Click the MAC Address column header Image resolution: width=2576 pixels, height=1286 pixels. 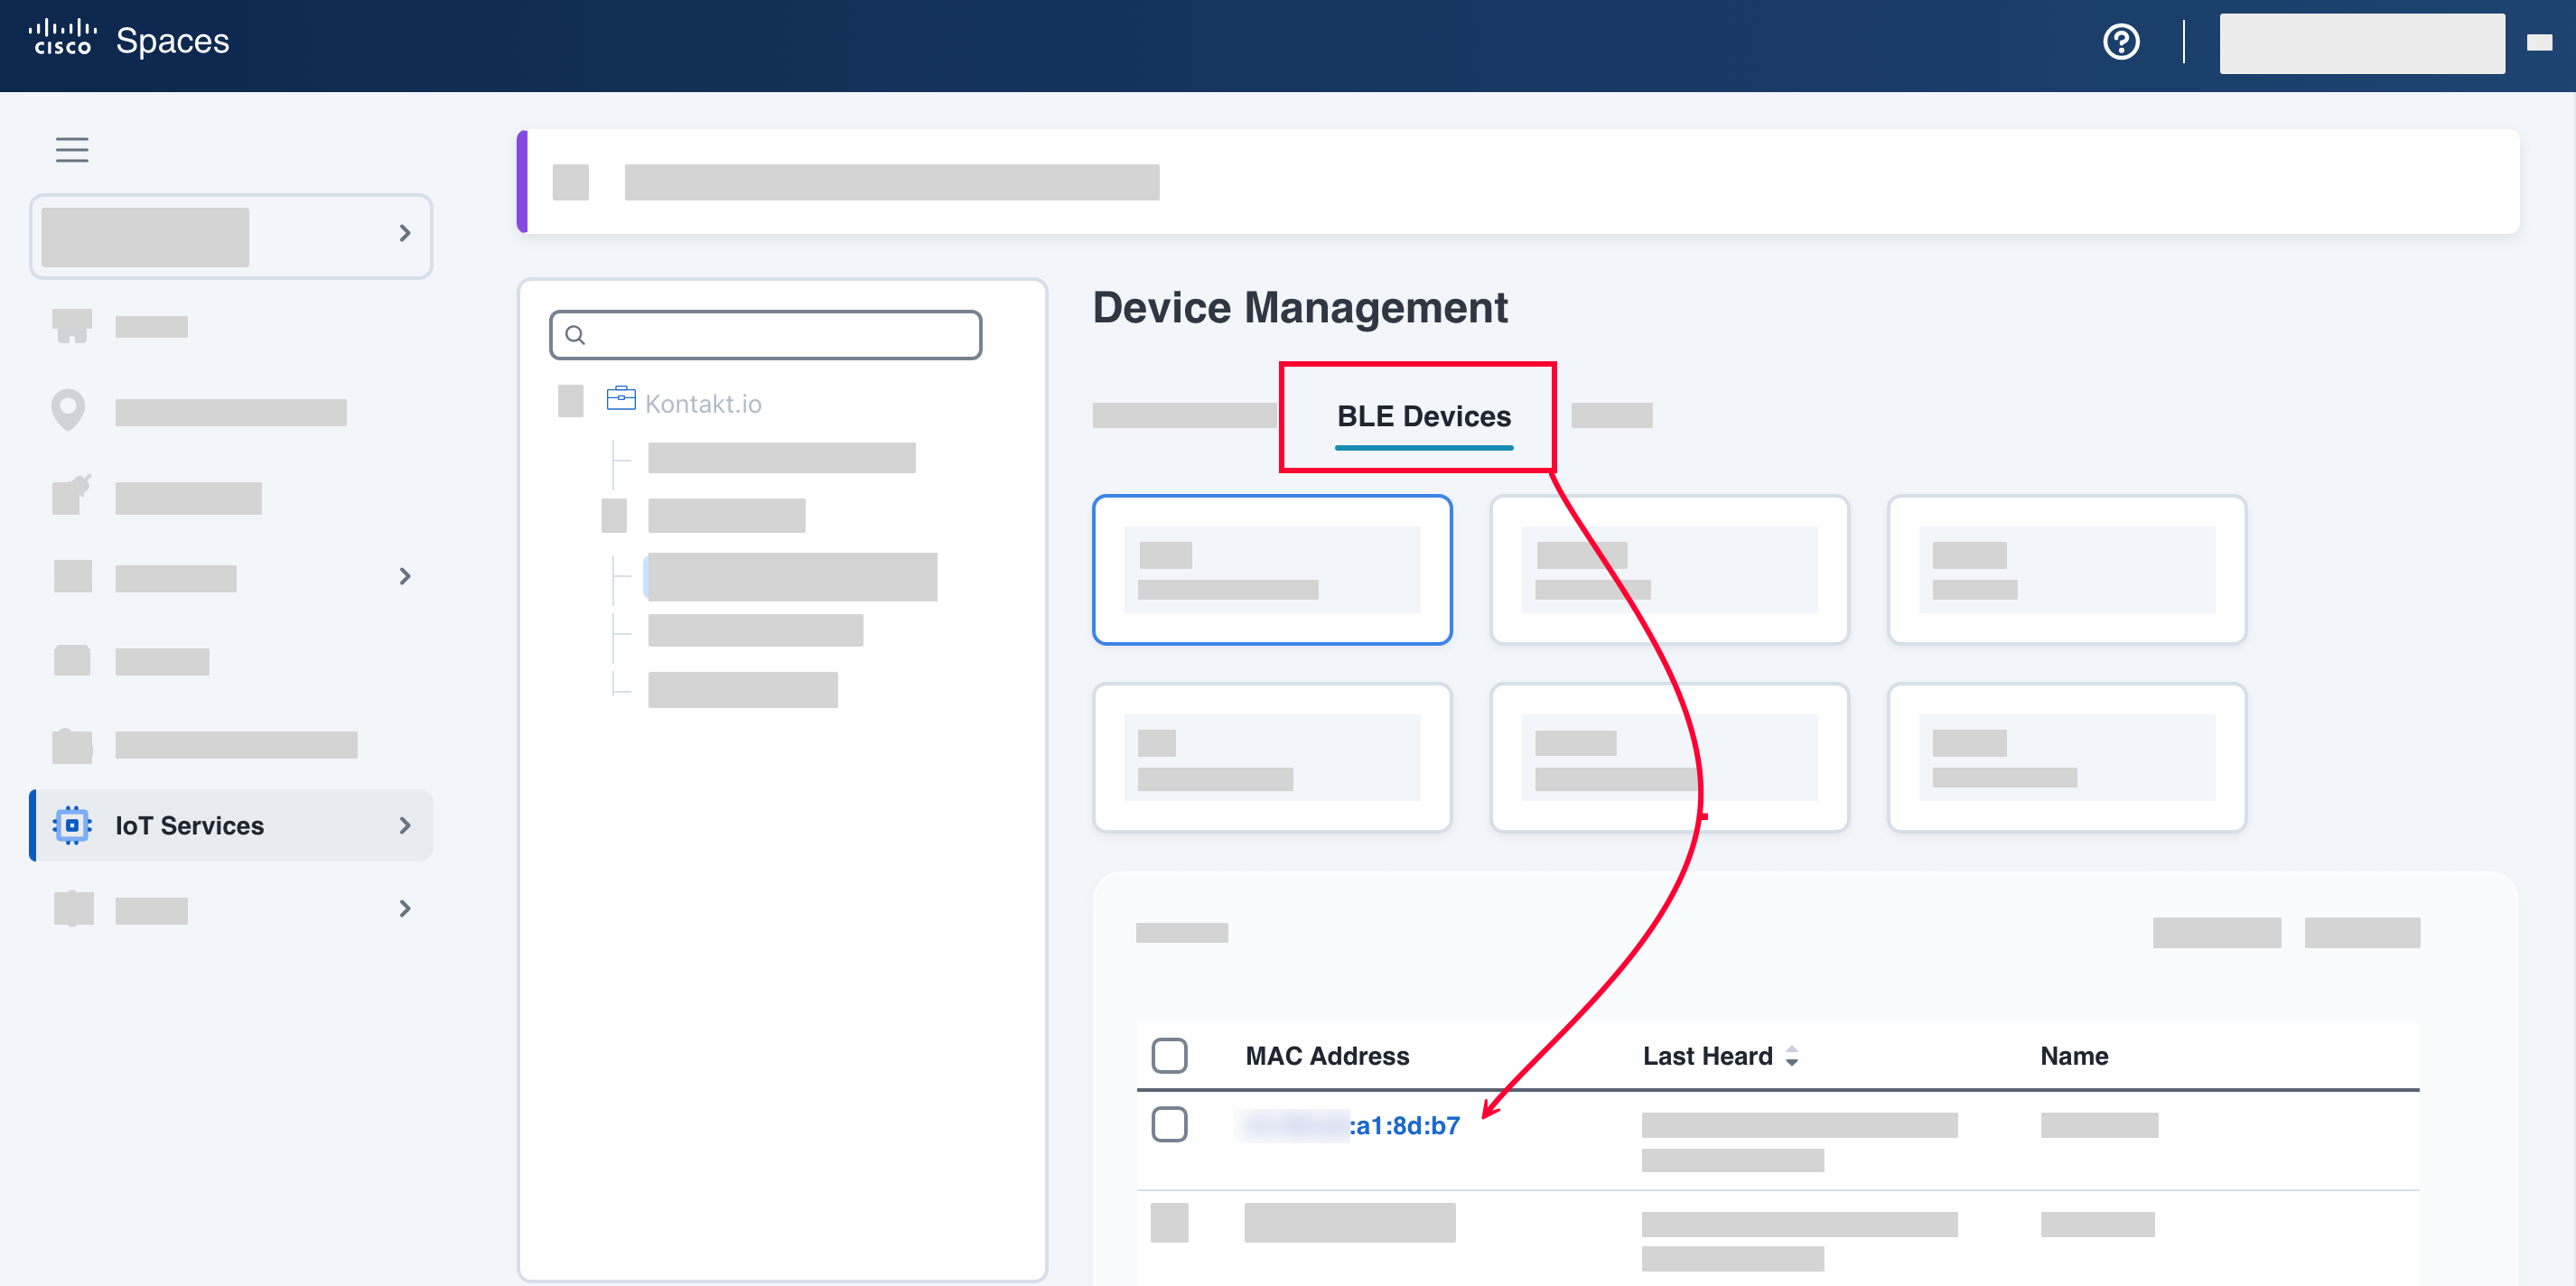tap(1327, 1056)
